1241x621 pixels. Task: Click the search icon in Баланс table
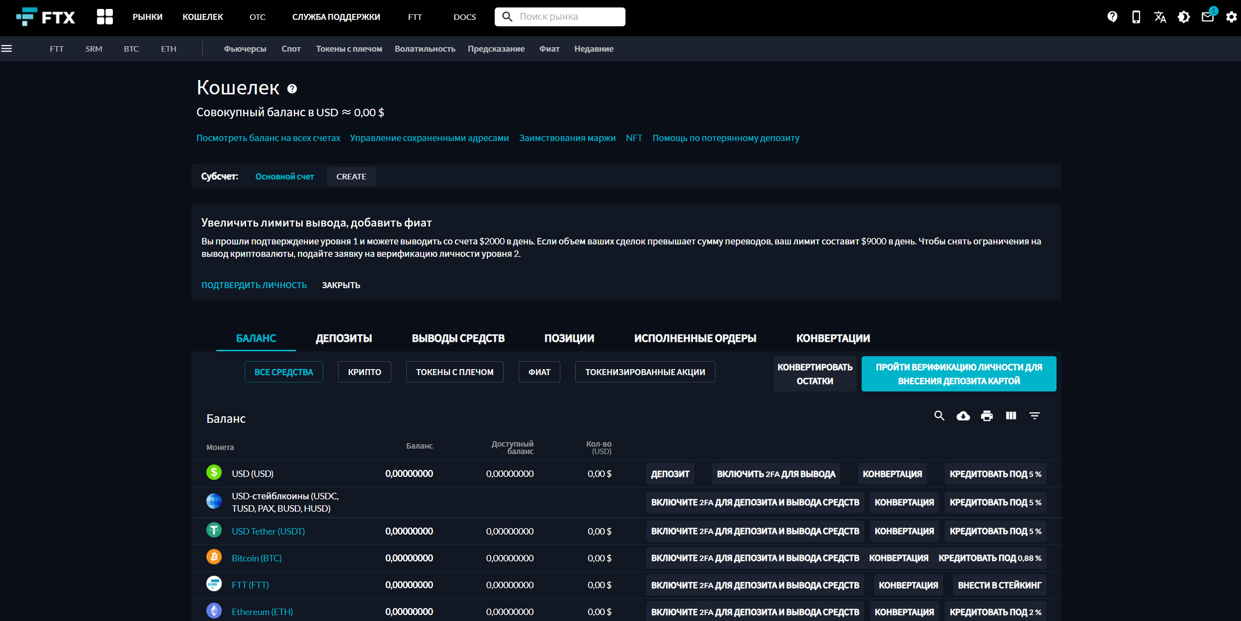[x=939, y=416]
